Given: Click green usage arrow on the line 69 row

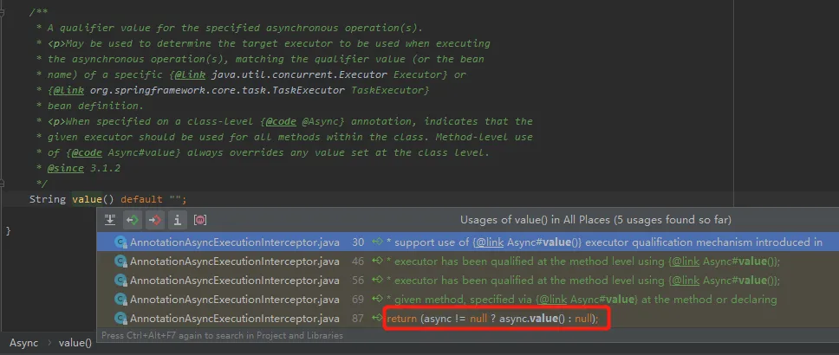Looking at the screenshot, I should 377,300.
